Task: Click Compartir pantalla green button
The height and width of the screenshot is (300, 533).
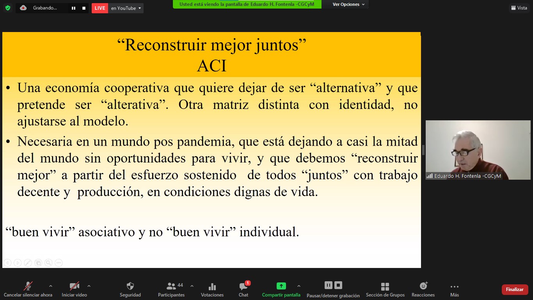Action: pos(281,289)
